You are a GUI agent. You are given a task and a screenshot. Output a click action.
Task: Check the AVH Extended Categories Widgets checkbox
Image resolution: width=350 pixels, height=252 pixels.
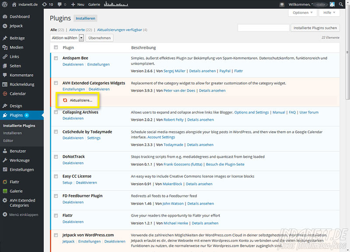[x=56, y=83]
